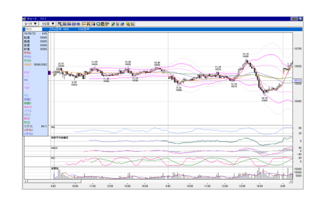The width and height of the screenshot is (325, 205).
Task: Click the horizontal scrollbar left arrow
Action: tap(26, 181)
